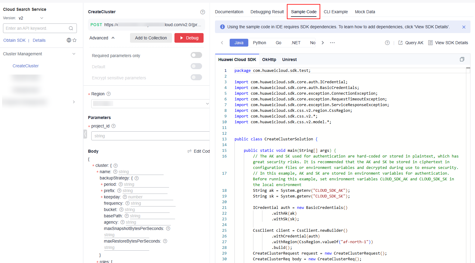Screen dimensions: 475x263
Task: Click the help icon beside cluster field
Action: click(116, 166)
